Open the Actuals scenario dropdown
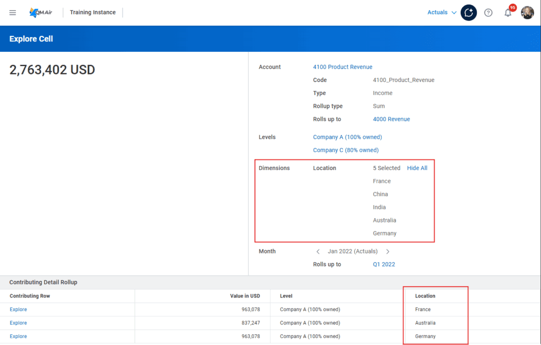This screenshot has height=345, width=541. tap(441, 12)
